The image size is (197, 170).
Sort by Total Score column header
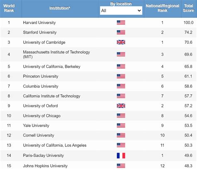pos(189,8)
